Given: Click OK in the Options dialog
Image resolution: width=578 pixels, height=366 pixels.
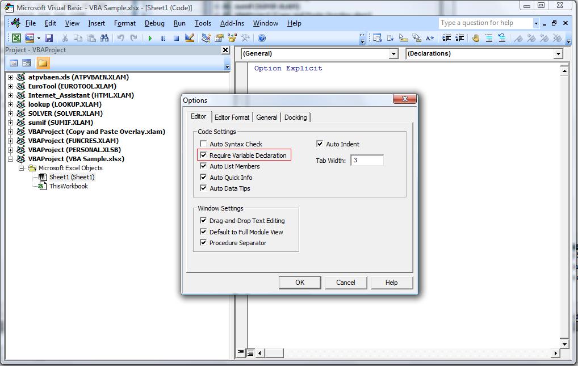Looking at the screenshot, I should click(300, 283).
